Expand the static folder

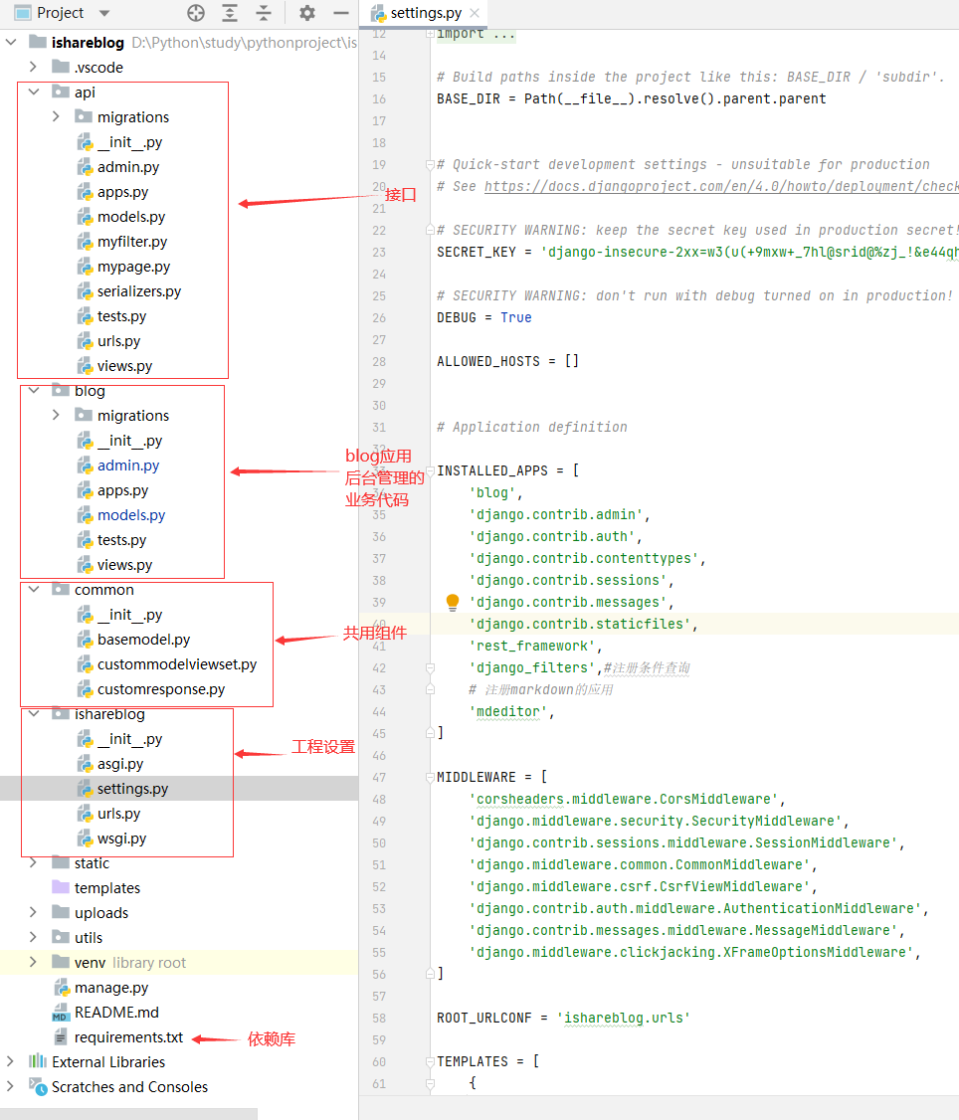pyautogui.click(x=34, y=863)
